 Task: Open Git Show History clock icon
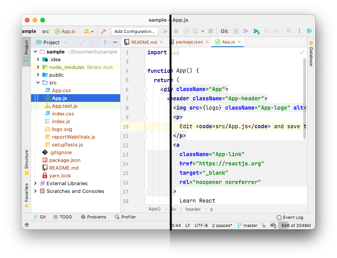point(266,31)
